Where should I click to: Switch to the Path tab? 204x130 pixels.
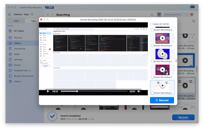(16, 21)
